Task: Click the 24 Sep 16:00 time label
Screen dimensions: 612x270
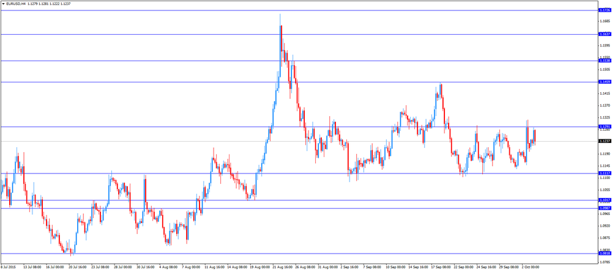Action: click(485, 268)
